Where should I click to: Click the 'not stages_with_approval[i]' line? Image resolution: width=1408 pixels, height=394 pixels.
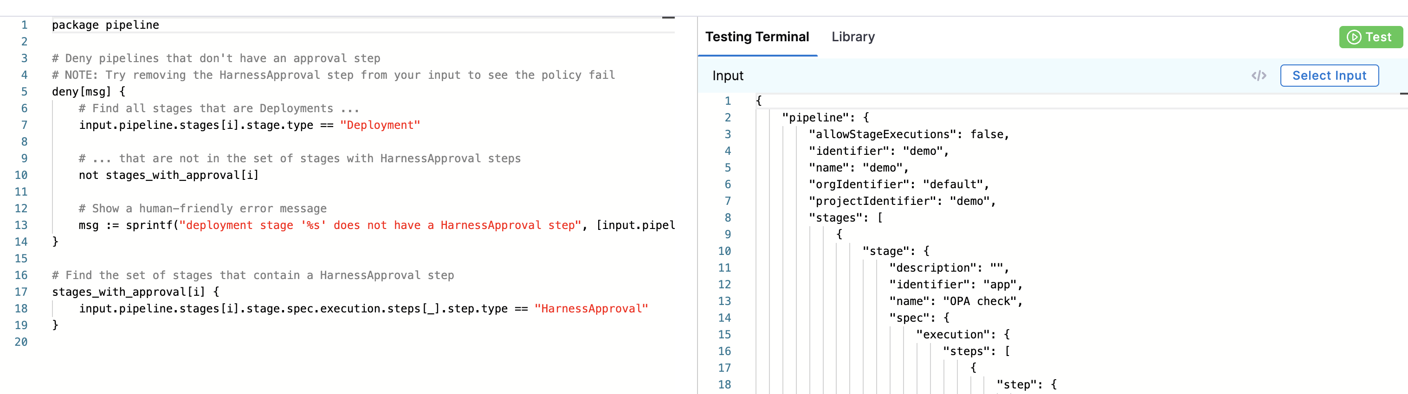[168, 175]
